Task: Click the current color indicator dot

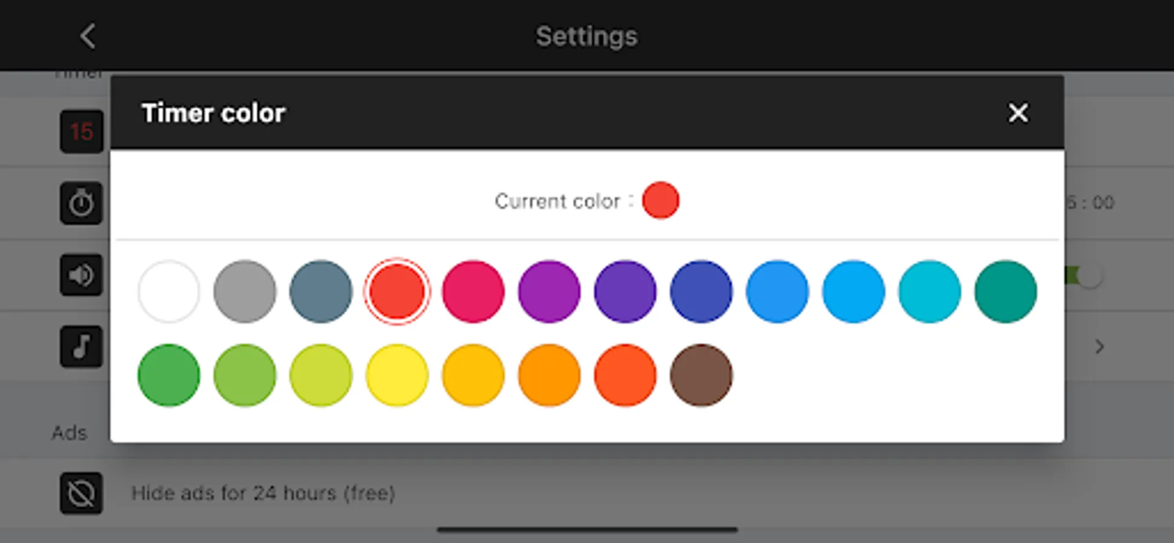Action: (x=660, y=200)
